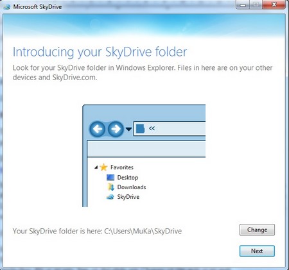
Task: Collapse the Favorites tree triangle
Action: (96, 167)
